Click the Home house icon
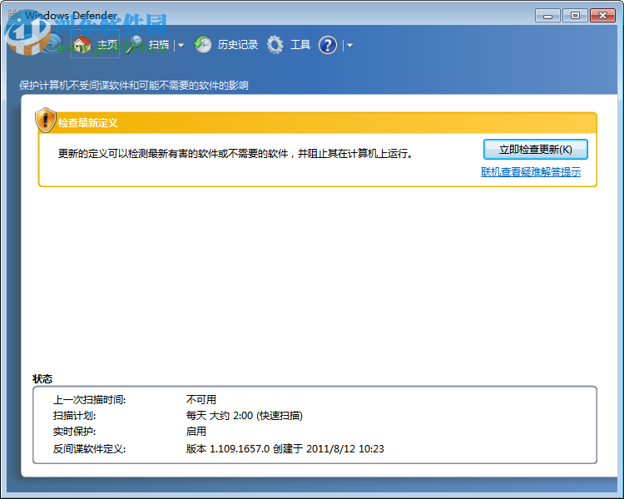The height and width of the screenshot is (499, 624). tap(82, 45)
